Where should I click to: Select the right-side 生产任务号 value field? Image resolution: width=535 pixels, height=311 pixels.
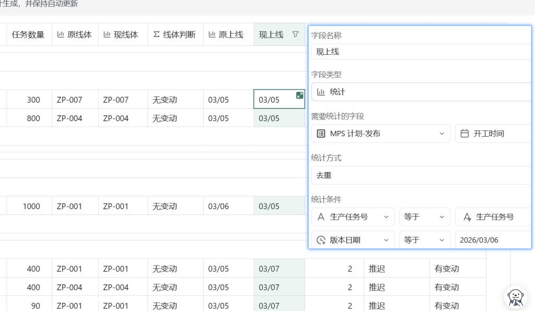pos(493,217)
